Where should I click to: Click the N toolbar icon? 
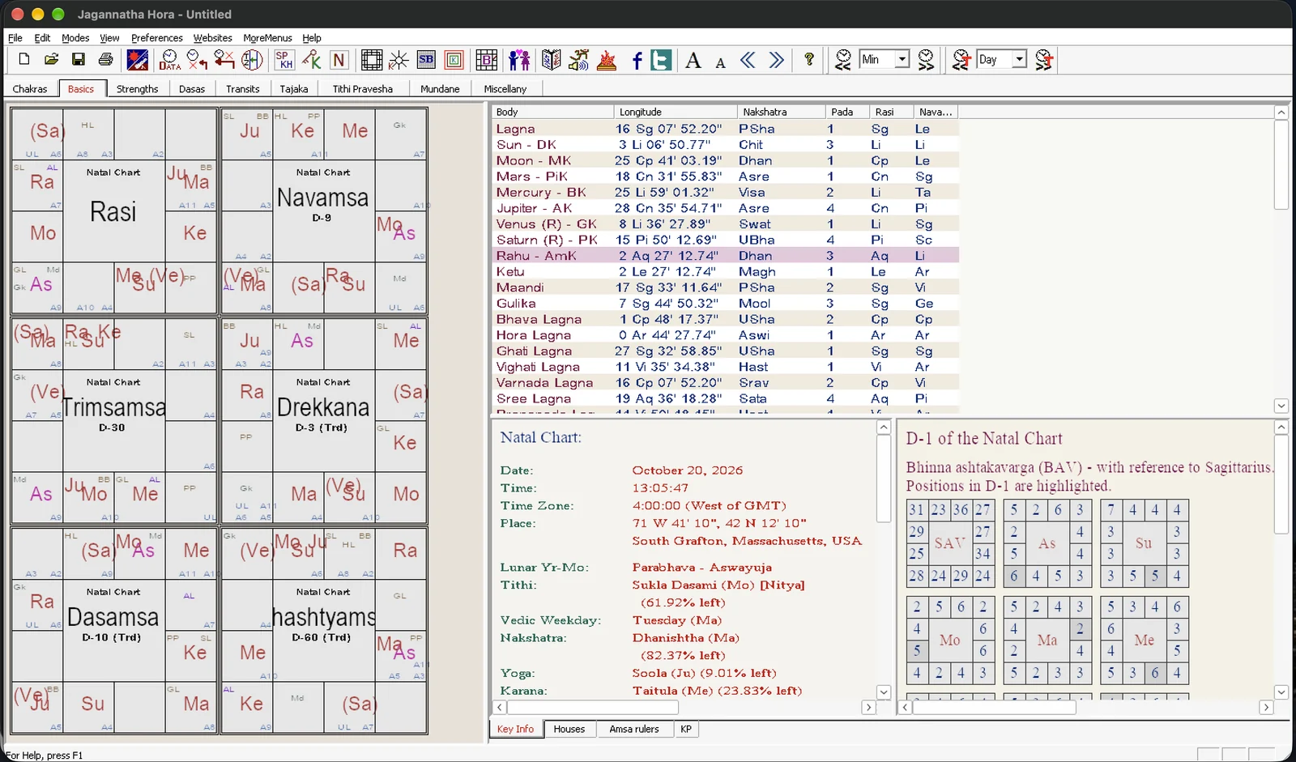339,59
